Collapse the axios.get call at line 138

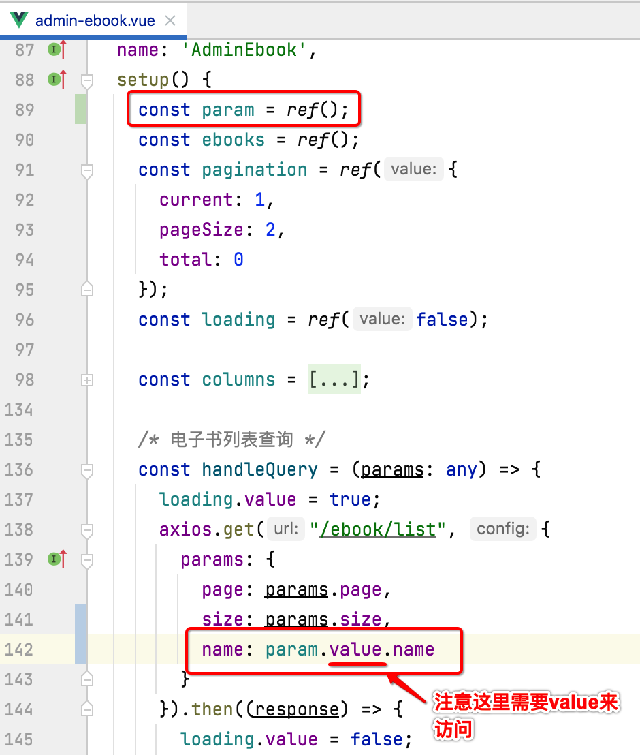pyautogui.click(x=87, y=531)
